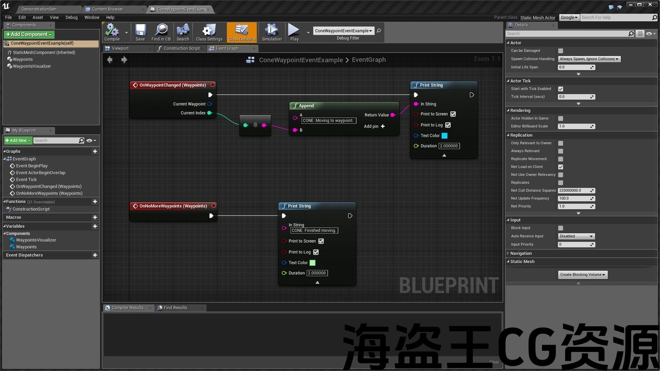Switch to the Construction Script tab
This screenshot has width=660, height=371.
(x=181, y=48)
